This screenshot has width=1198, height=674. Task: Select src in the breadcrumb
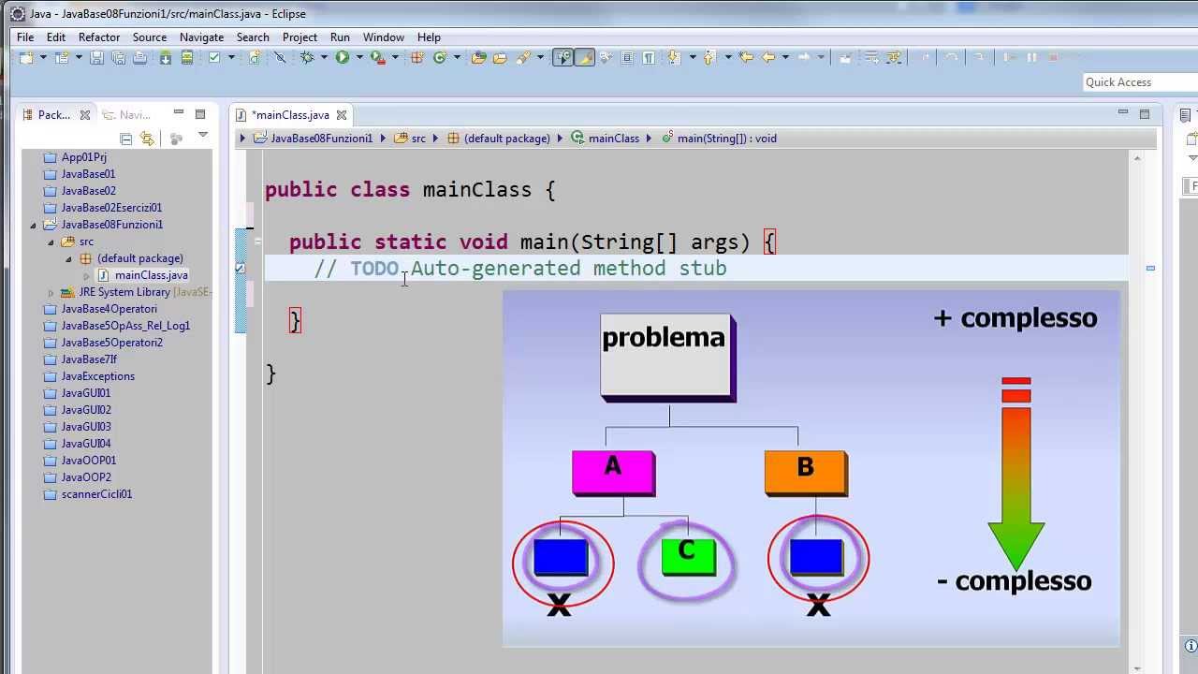[410, 139]
